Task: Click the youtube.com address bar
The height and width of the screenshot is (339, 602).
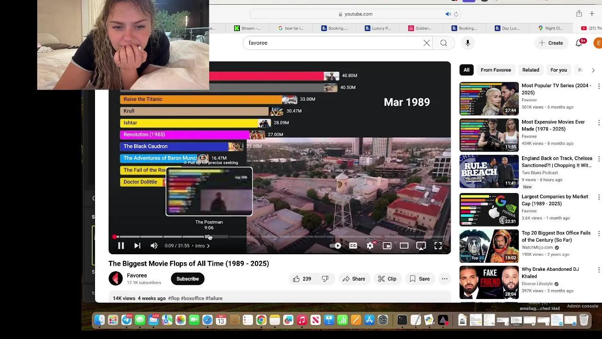Action: point(355,14)
